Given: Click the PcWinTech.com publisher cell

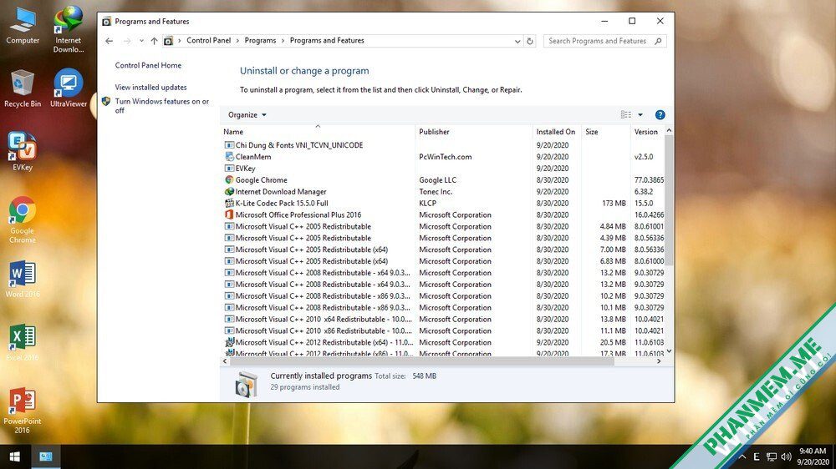Looking at the screenshot, I should (446, 157).
